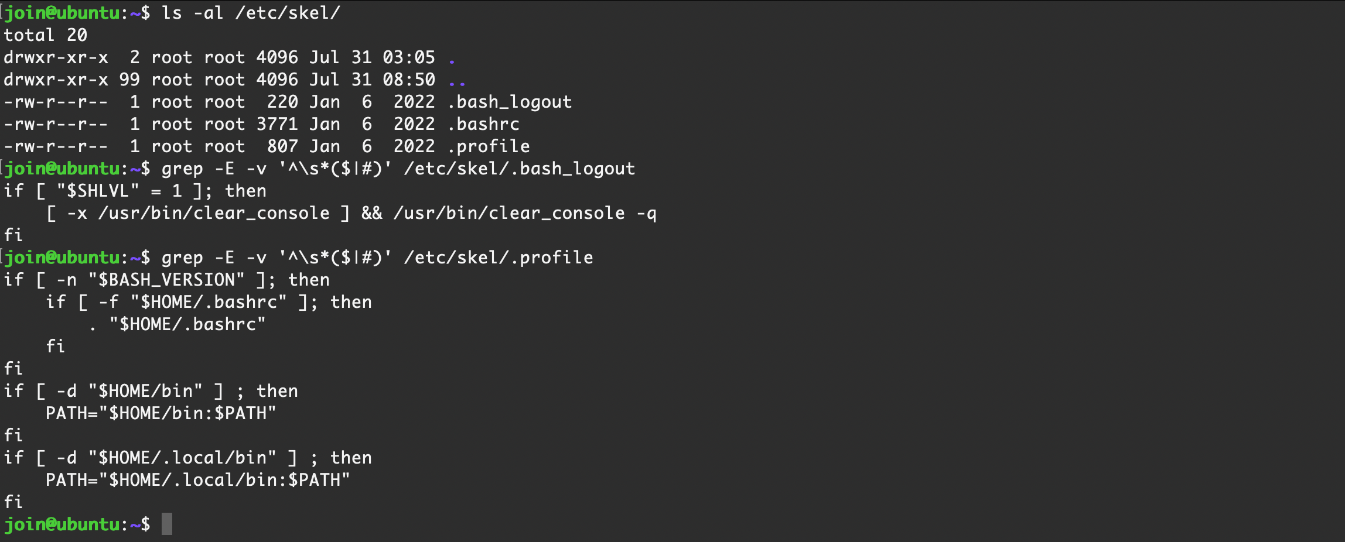Viewport: 1345px width, 542px height.
Task: Click the 'total 20' output line
Action: click(46, 35)
